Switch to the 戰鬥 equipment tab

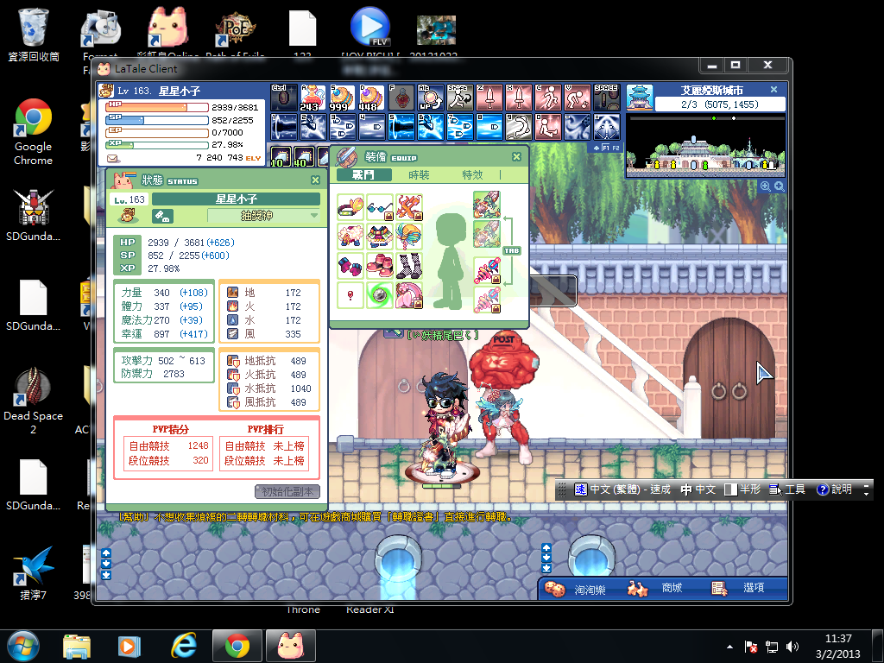tap(363, 174)
